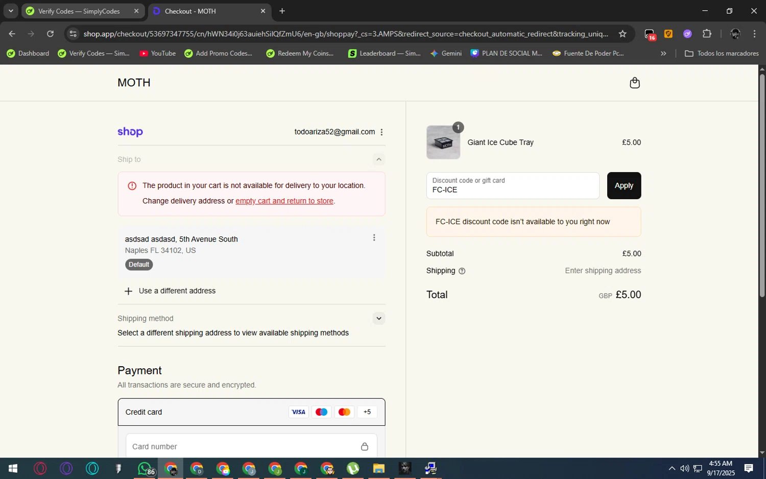The image size is (766, 479).
Task: Click todoariza52@gmail.com email text
Action: 334,132
